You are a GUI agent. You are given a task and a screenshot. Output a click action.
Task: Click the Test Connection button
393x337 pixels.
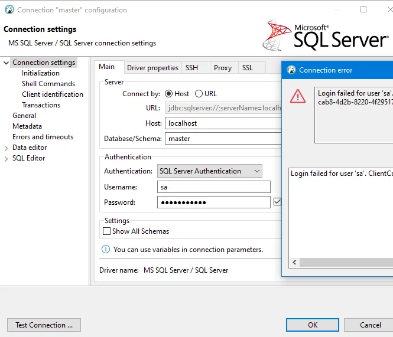[x=44, y=325]
